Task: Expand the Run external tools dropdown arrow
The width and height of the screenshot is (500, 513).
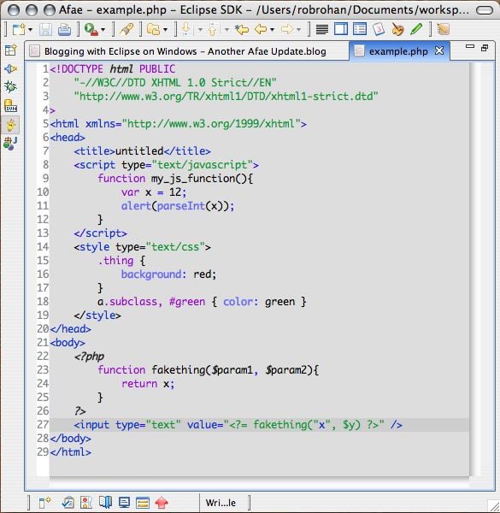Action: coord(103,30)
